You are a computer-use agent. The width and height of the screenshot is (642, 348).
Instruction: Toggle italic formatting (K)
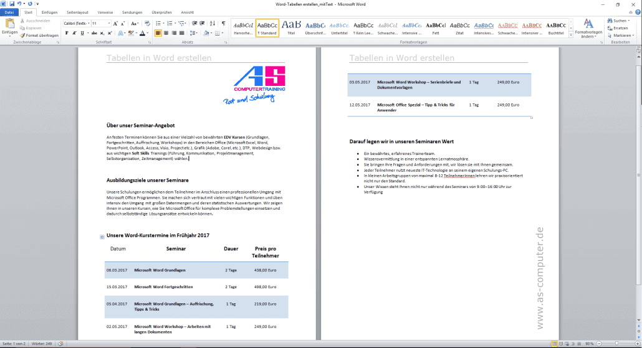(x=75, y=33)
